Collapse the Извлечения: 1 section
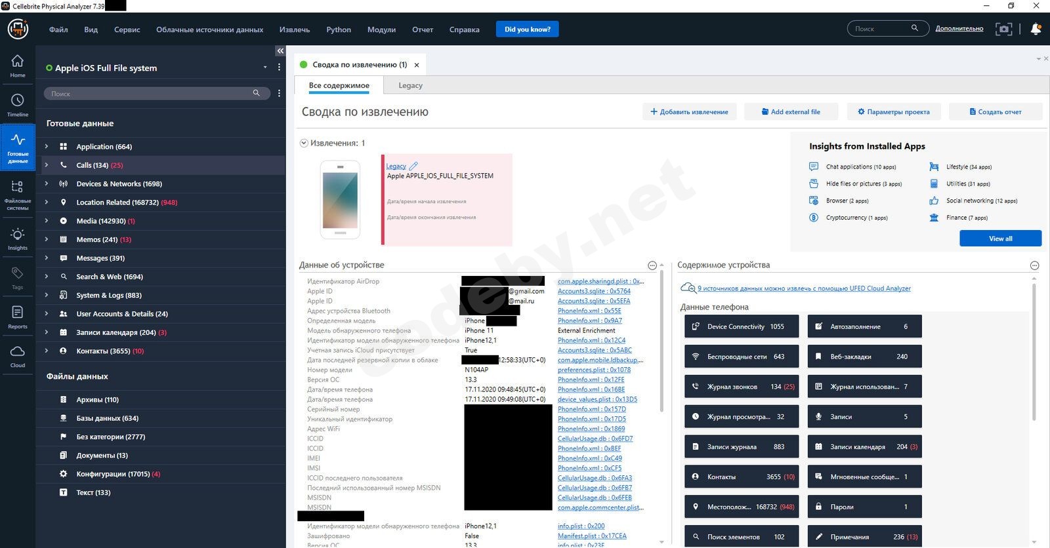Viewport: 1050px width, 548px height. 304,143
